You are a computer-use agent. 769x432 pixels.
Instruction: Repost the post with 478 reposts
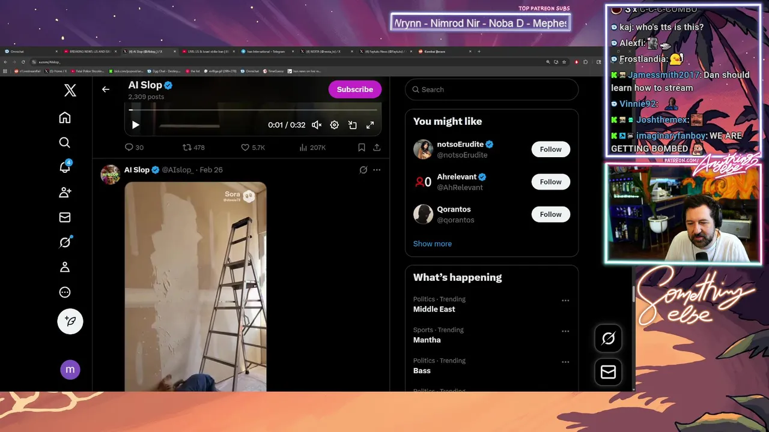pos(193,147)
